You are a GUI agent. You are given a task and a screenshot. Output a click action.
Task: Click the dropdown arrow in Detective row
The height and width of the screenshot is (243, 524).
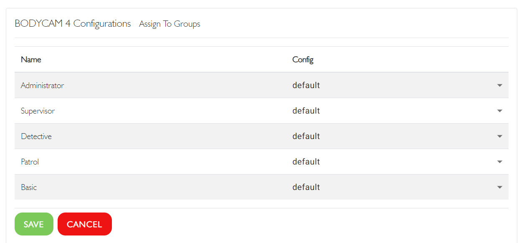499,137
